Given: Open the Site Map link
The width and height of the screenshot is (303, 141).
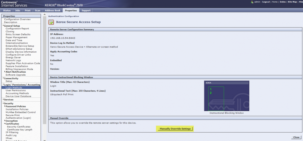Looking at the screenshot, I should click(292, 2).
